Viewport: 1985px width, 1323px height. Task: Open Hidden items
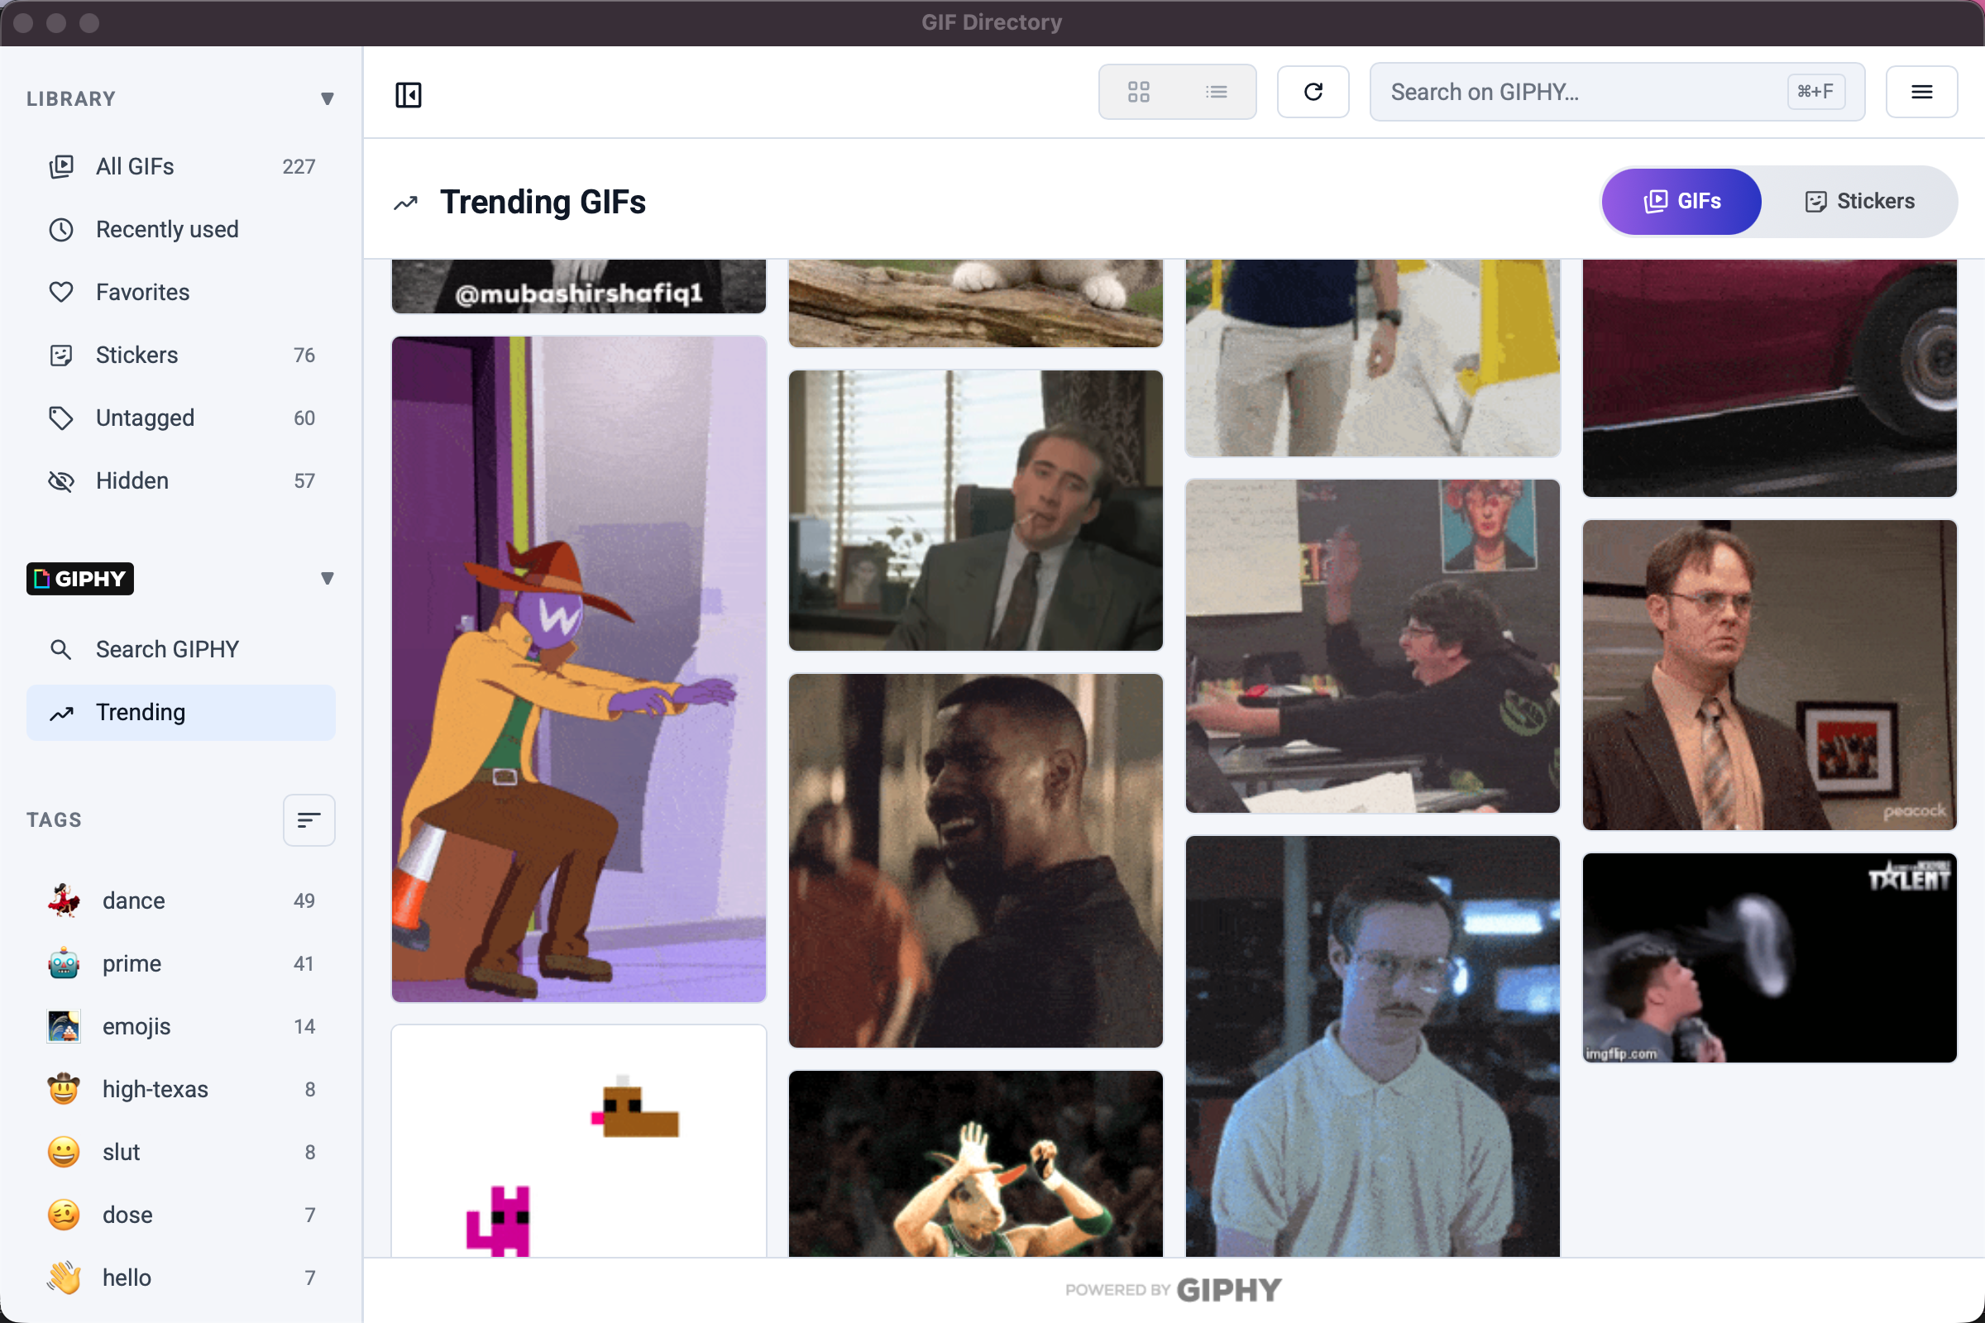[181, 481]
